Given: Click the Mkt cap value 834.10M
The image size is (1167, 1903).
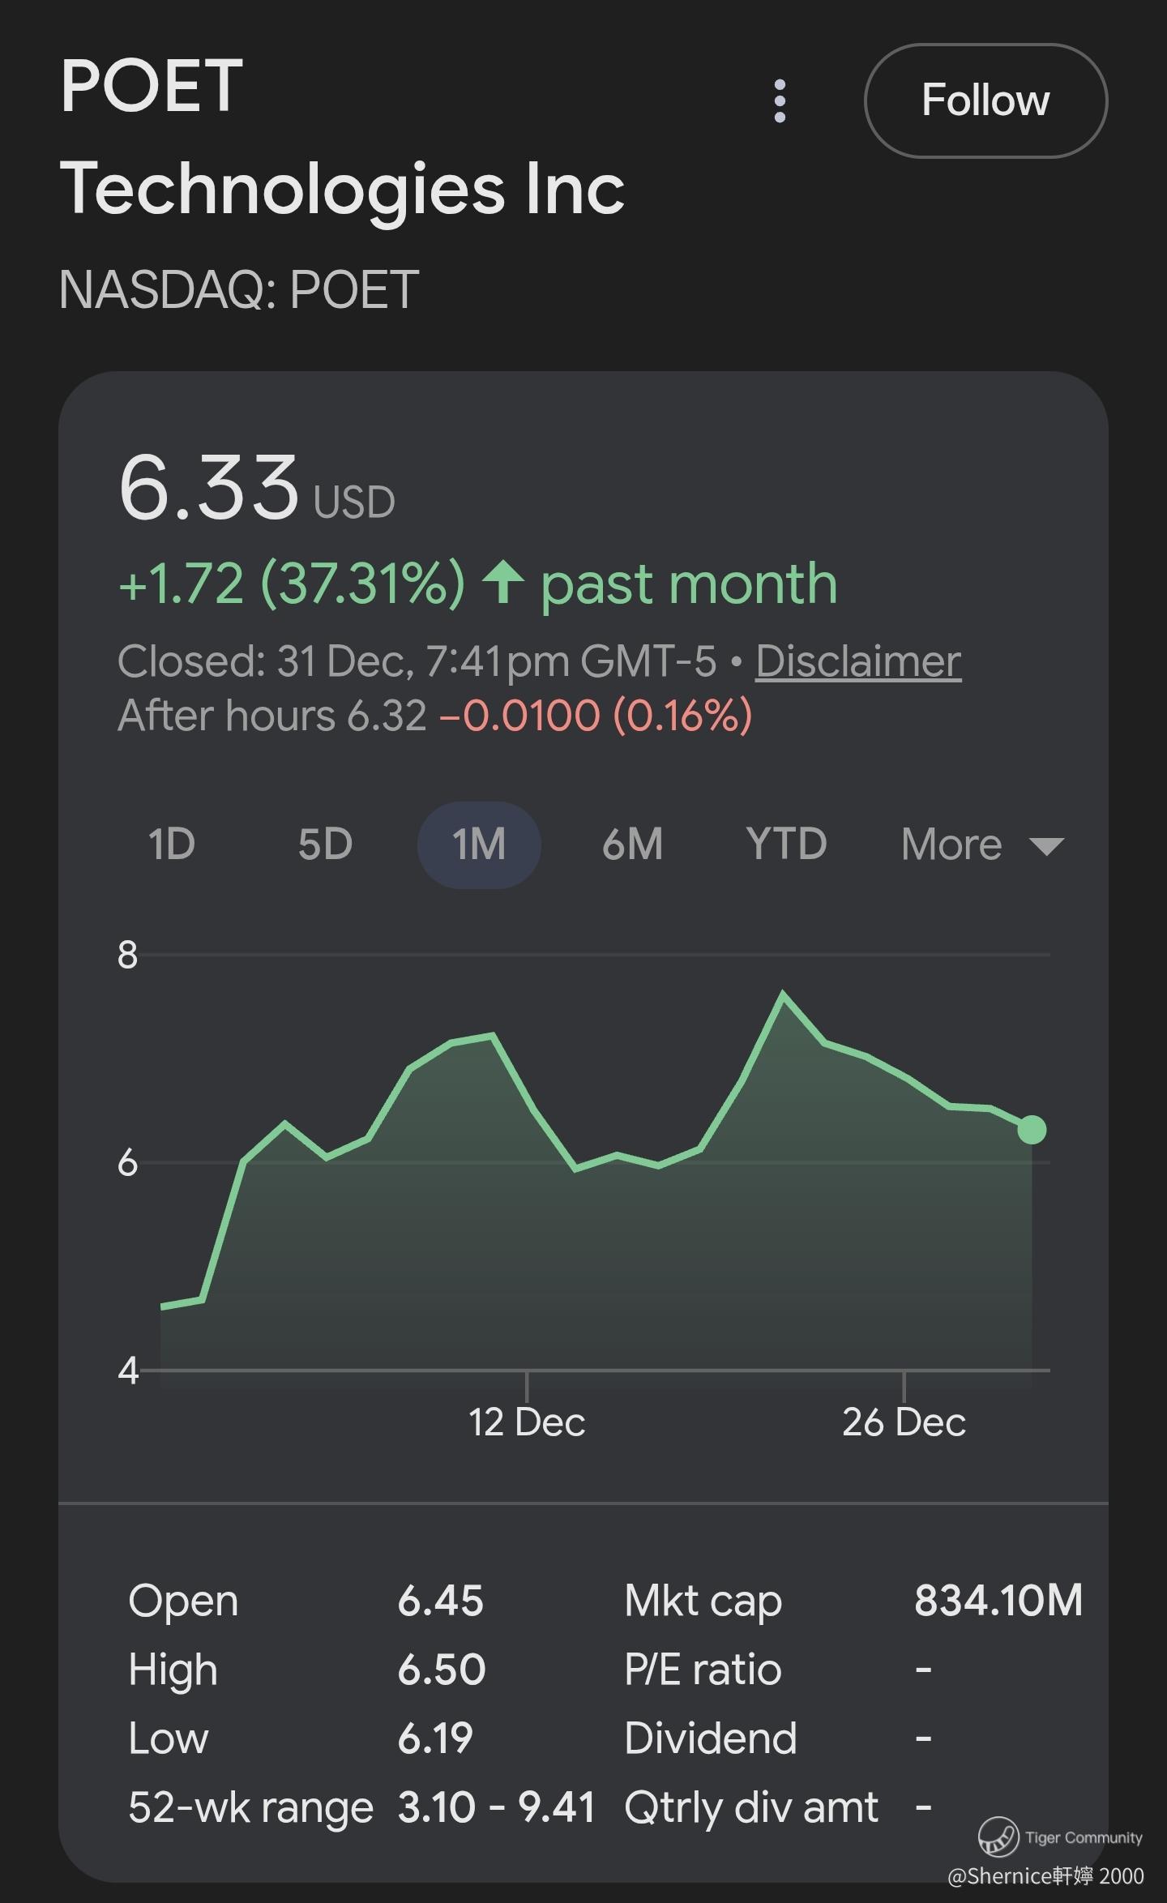Looking at the screenshot, I should (998, 1601).
